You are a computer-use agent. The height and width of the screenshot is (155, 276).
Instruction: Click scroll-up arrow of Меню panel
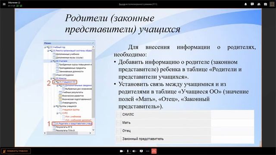[x=93, y=47]
